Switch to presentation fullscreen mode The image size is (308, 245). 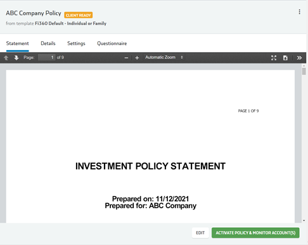tap(274, 58)
